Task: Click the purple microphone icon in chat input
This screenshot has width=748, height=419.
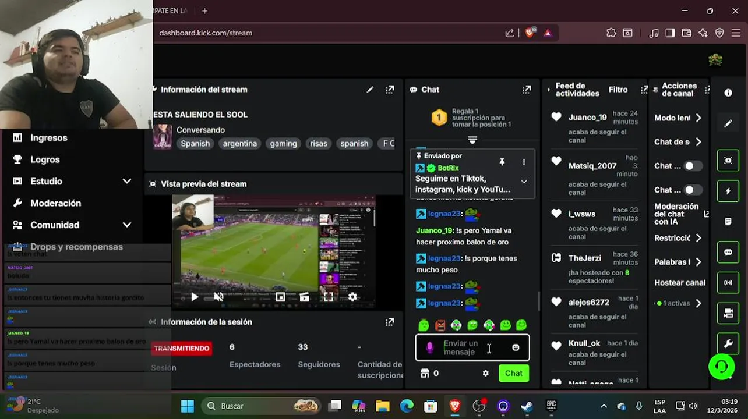Action: click(x=430, y=347)
